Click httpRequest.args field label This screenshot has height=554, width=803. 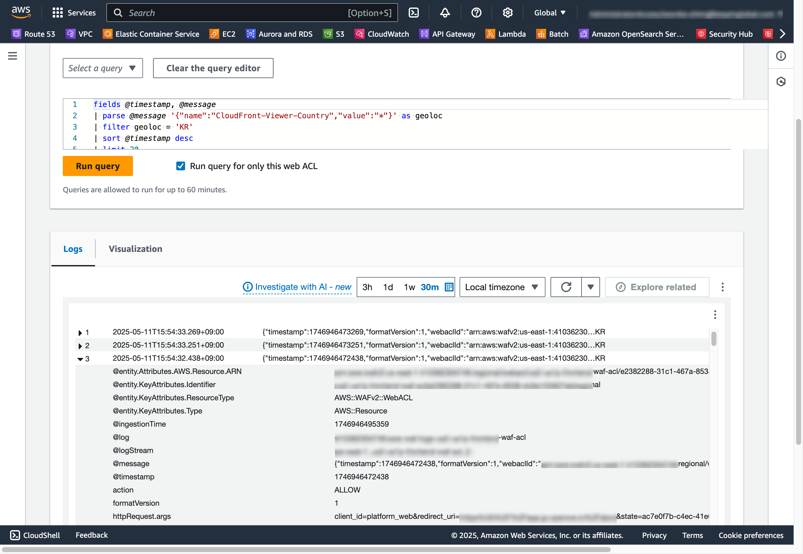point(141,516)
